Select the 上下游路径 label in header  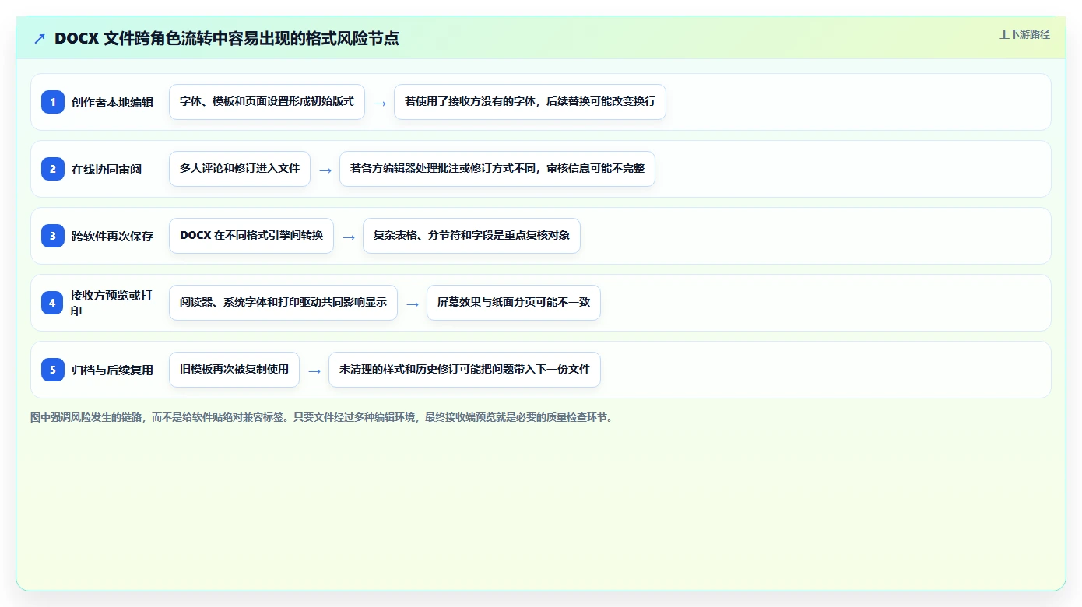tap(1024, 34)
